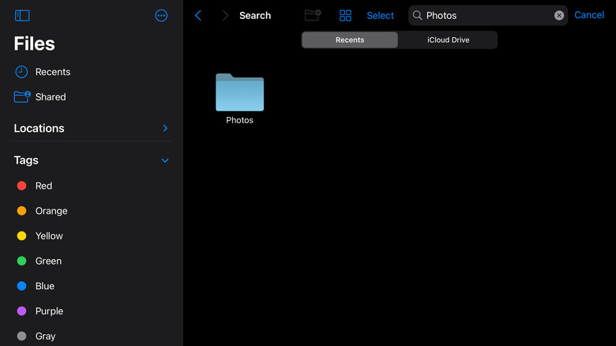The height and width of the screenshot is (346, 616).
Task: Clear the search field text
Action: [559, 15]
